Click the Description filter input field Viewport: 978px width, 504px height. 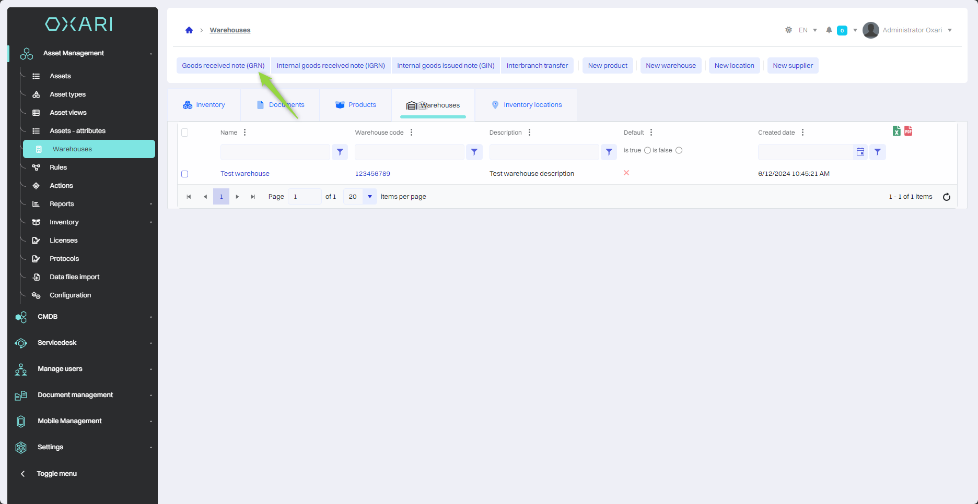[544, 152]
